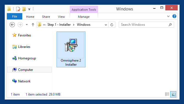Minimize the Windows explorer window
Image resolution: width=184 pixels, height=104 pixels.
154,8
